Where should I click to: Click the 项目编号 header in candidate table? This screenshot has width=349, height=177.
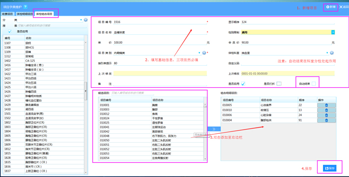(125, 100)
